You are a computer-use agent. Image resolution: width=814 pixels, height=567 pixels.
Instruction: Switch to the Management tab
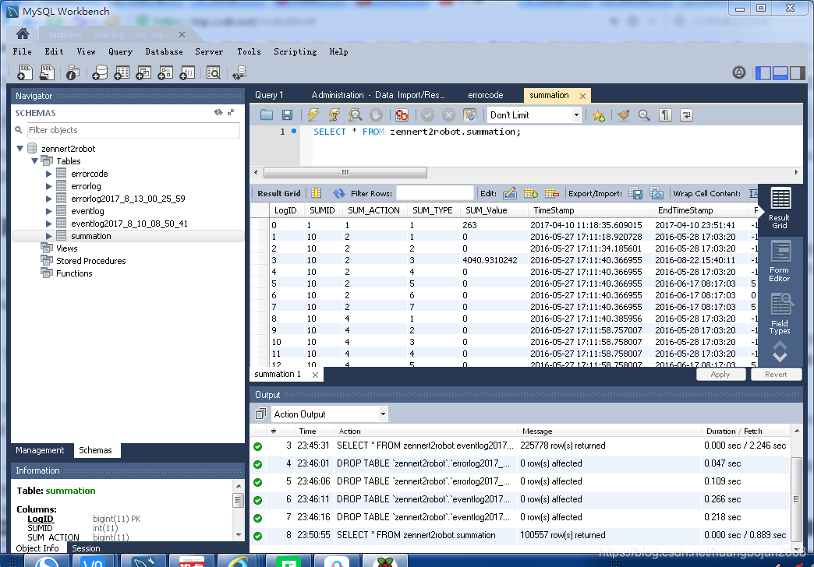(40, 450)
